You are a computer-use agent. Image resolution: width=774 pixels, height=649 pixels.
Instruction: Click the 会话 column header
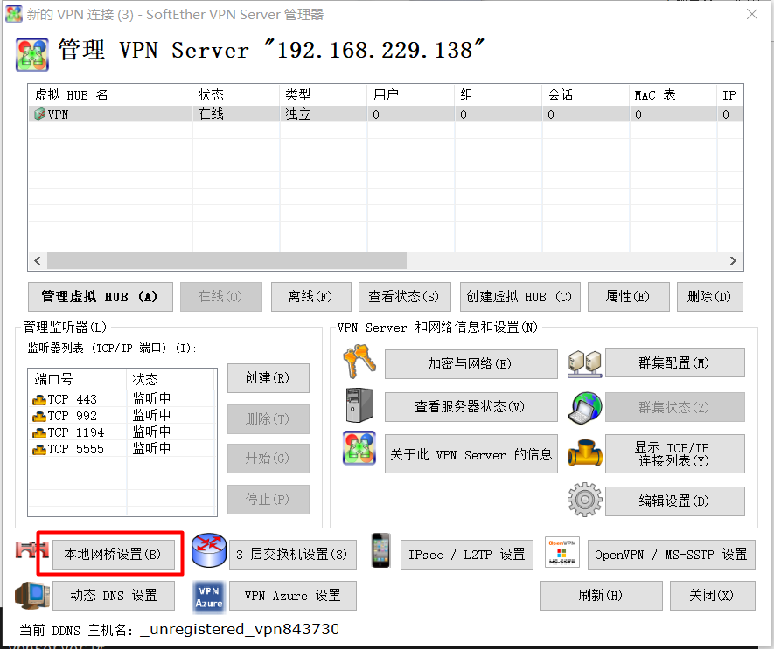coord(586,94)
